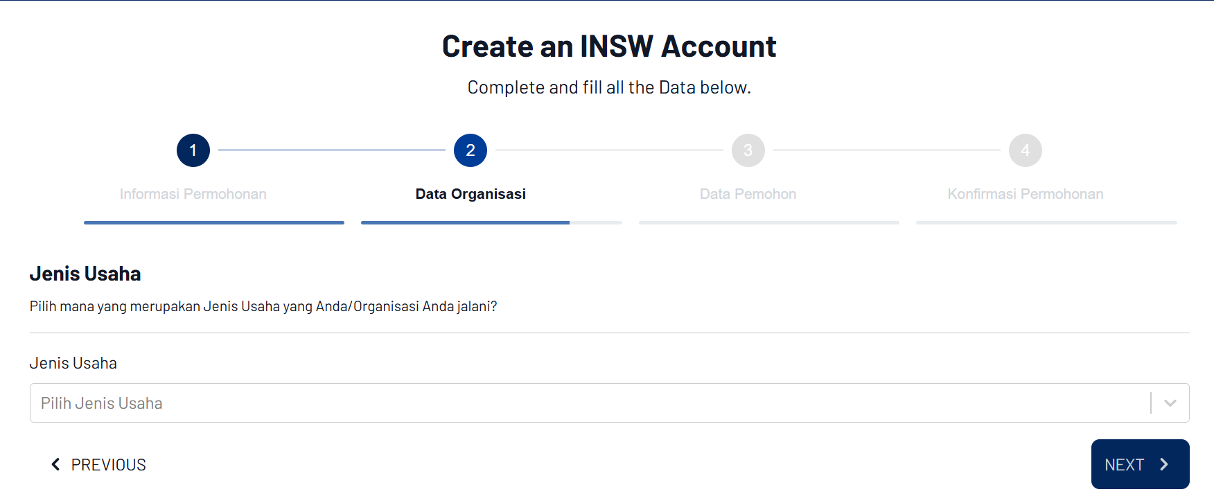Viewport: 1214px width, 503px height.
Task: Click the progress bar under Konfirmasi Permohonan
Action: click(x=1046, y=222)
